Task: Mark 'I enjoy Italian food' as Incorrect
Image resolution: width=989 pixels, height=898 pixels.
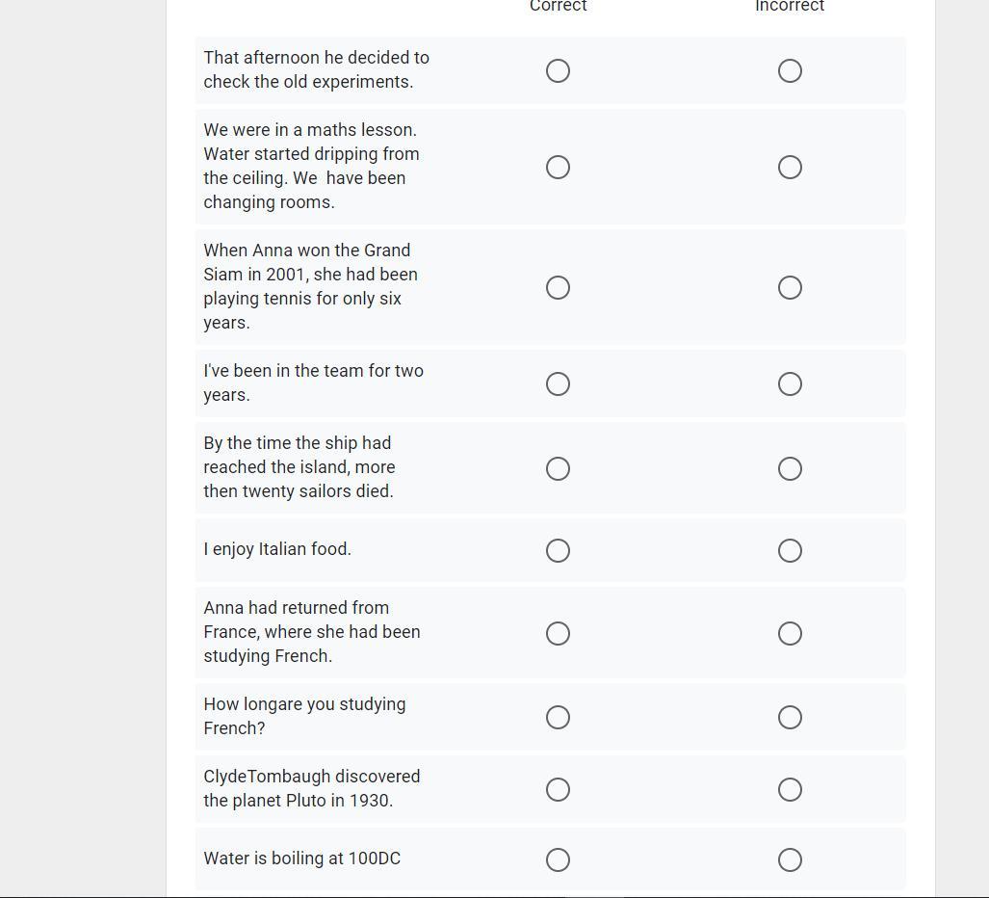Action: tap(790, 551)
